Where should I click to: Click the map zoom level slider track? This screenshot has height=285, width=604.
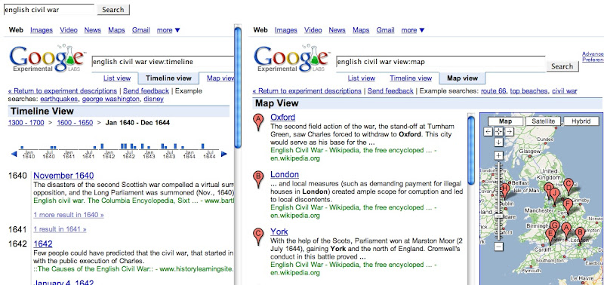(x=499, y=201)
